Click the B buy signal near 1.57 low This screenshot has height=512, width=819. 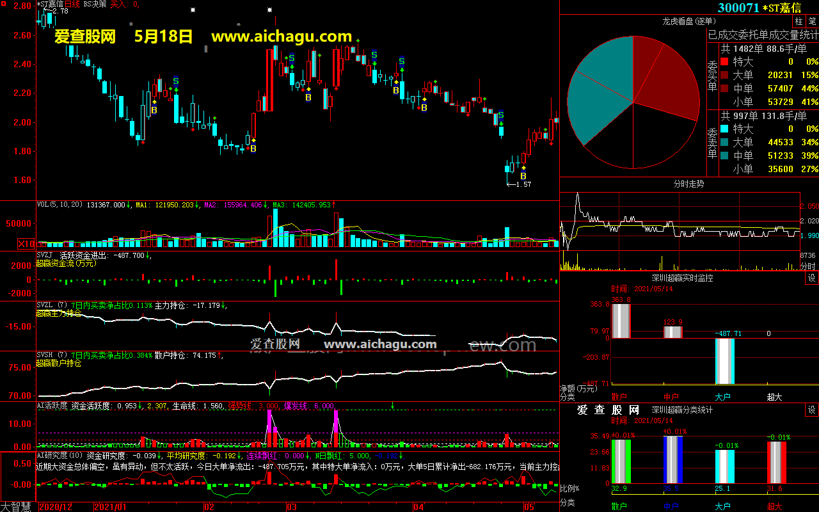coord(523,176)
